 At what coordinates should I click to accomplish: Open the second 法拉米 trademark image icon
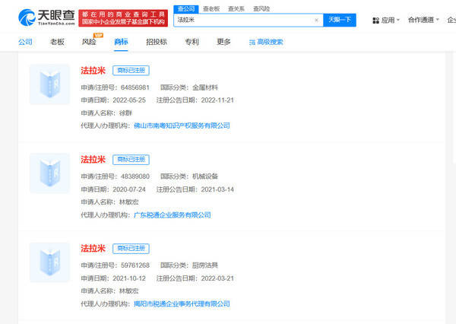(x=49, y=173)
